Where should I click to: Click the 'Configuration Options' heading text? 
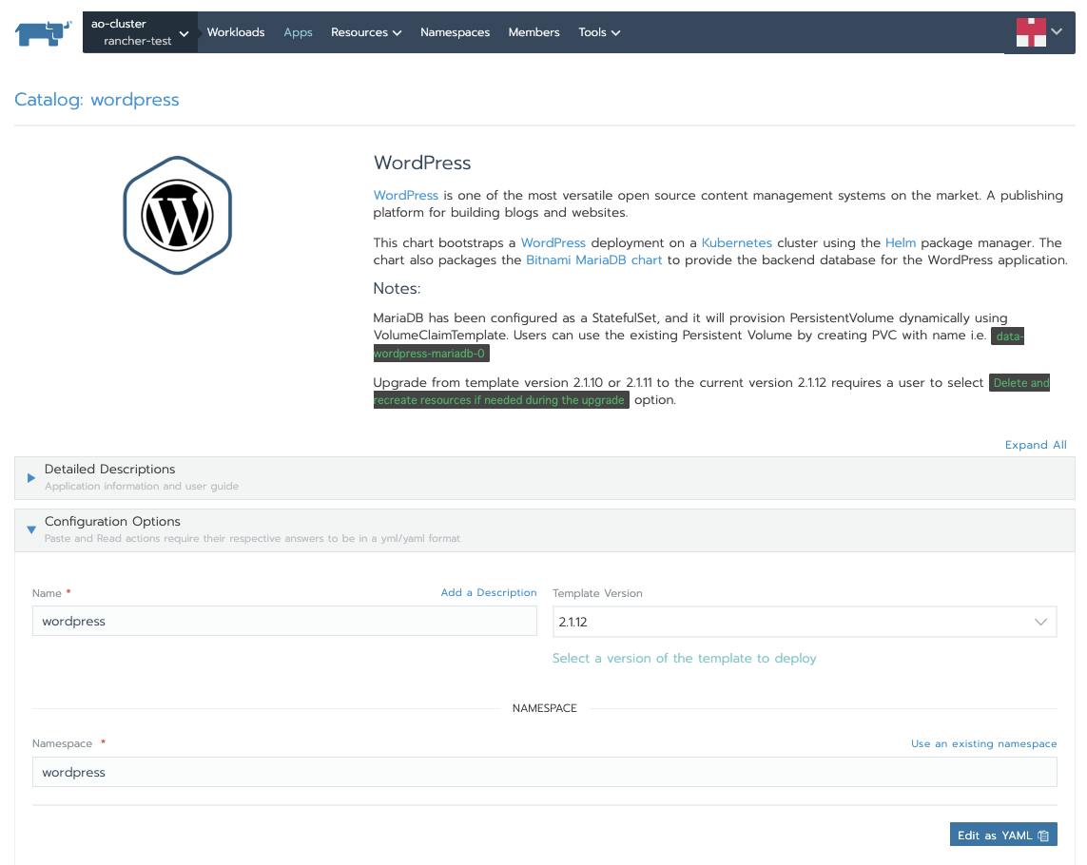[112, 521]
